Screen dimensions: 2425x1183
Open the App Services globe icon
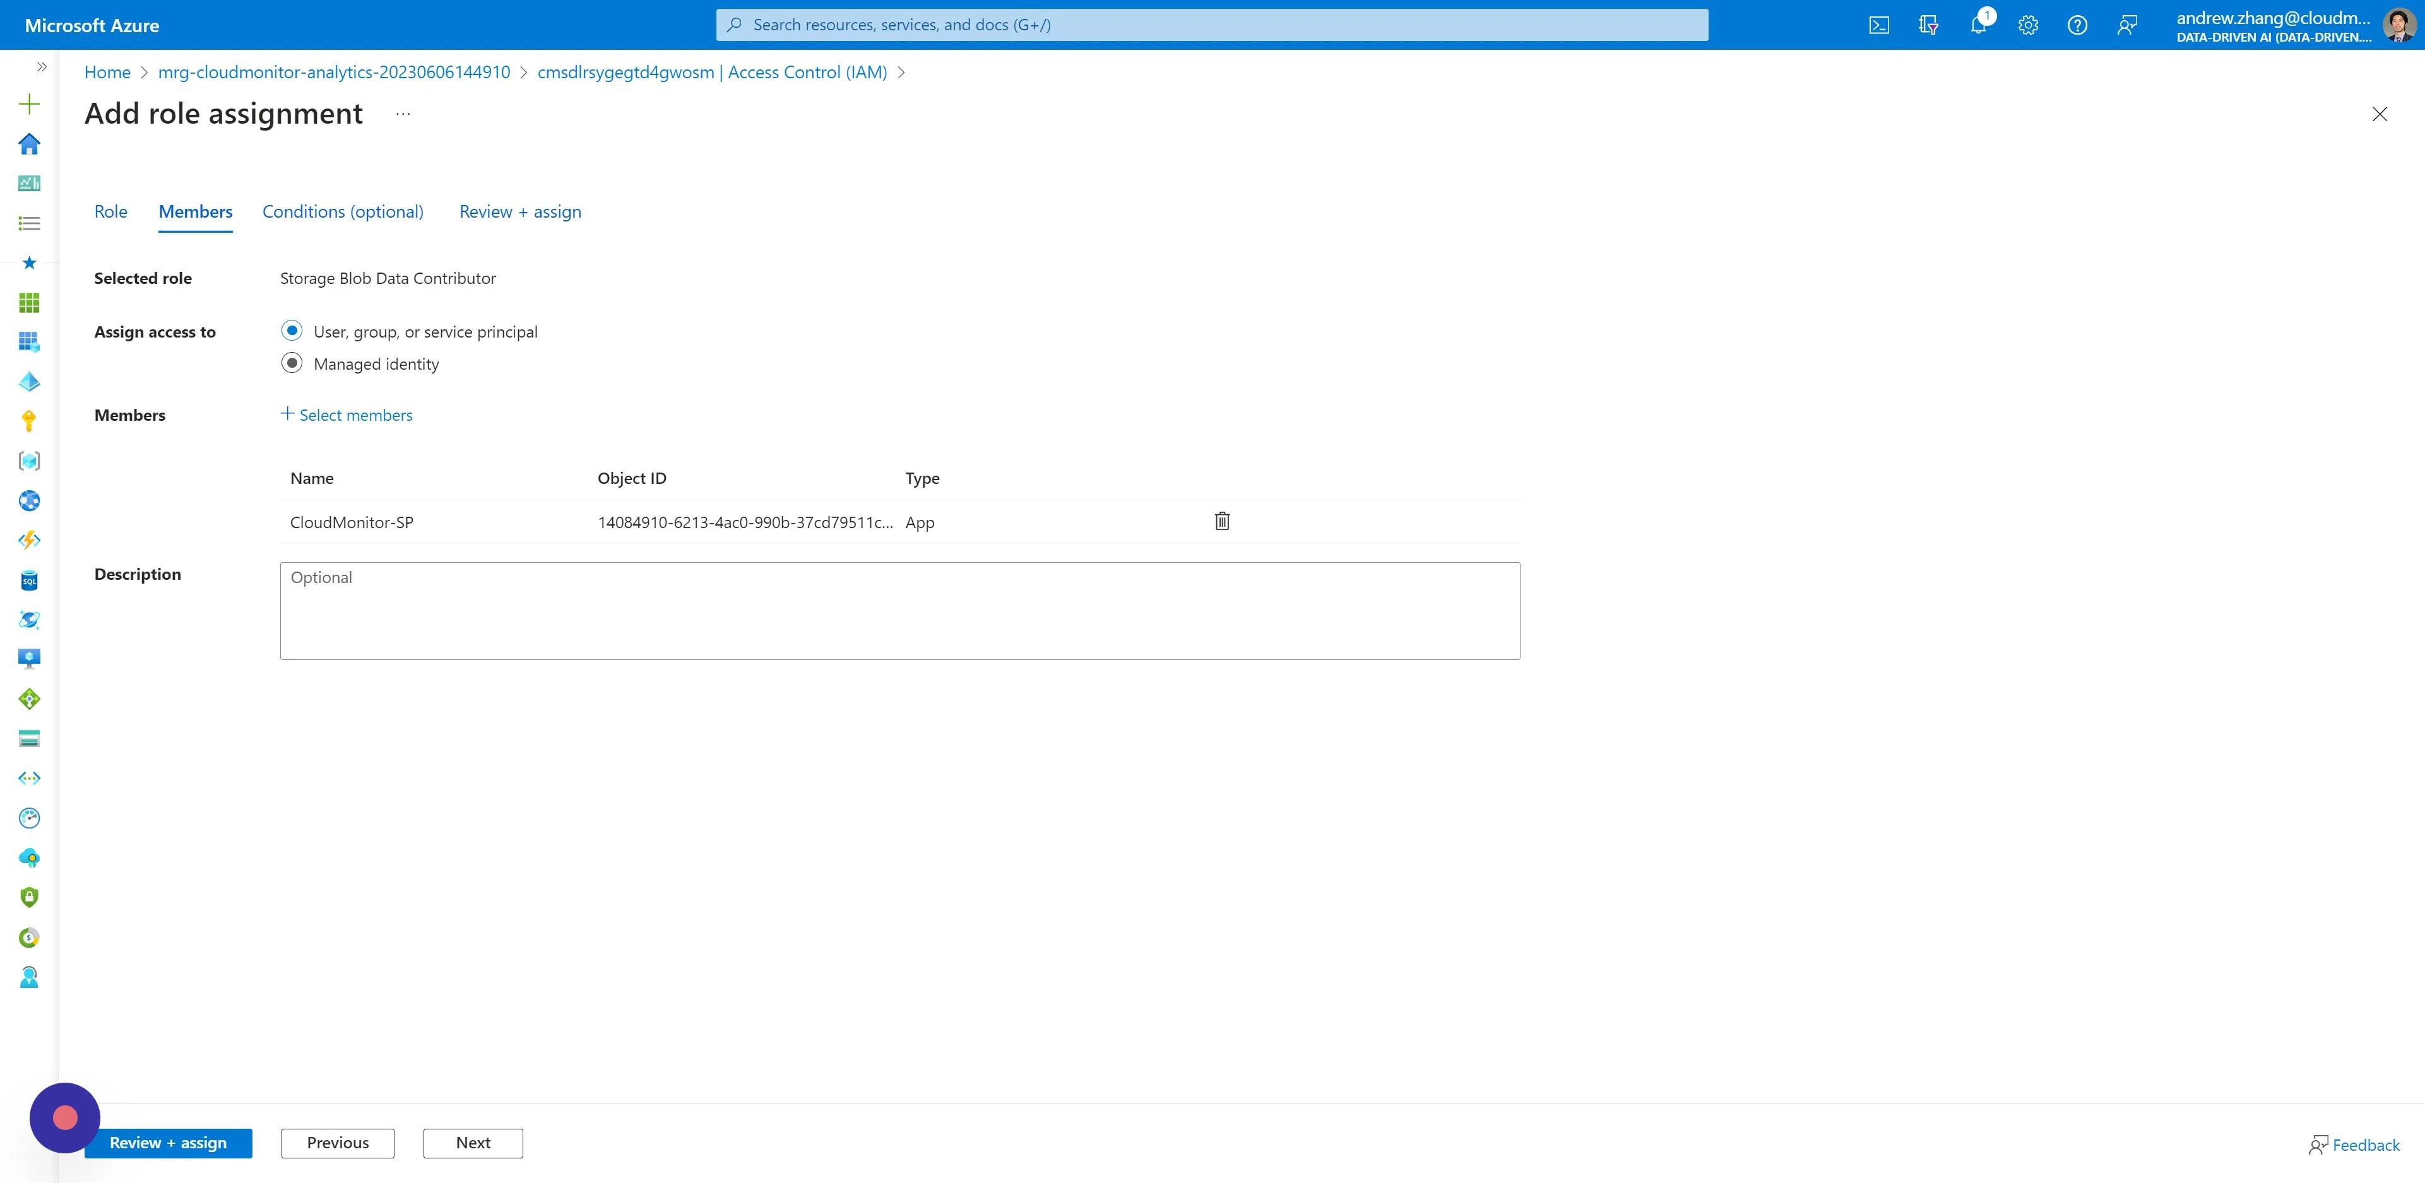click(x=29, y=501)
